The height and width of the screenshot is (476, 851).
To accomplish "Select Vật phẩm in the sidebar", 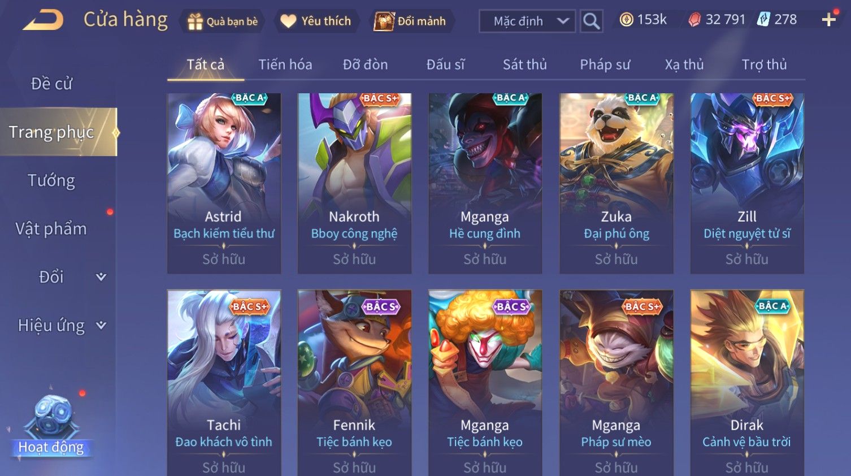I will (x=51, y=229).
